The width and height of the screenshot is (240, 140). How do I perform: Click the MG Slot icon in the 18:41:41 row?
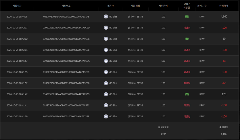pos(106,105)
